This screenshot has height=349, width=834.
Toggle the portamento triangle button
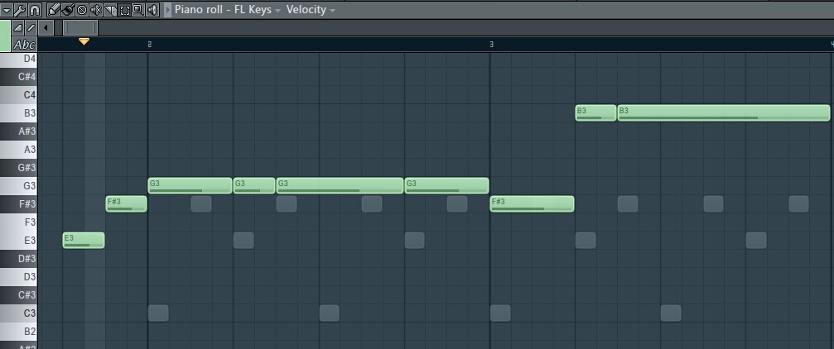(x=18, y=27)
